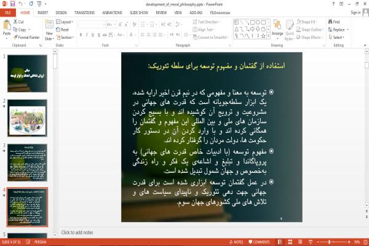Viewport: 369px width, 246px height.
Task: Switch to the SLIDE SHOW tab
Action: pos(139,13)
